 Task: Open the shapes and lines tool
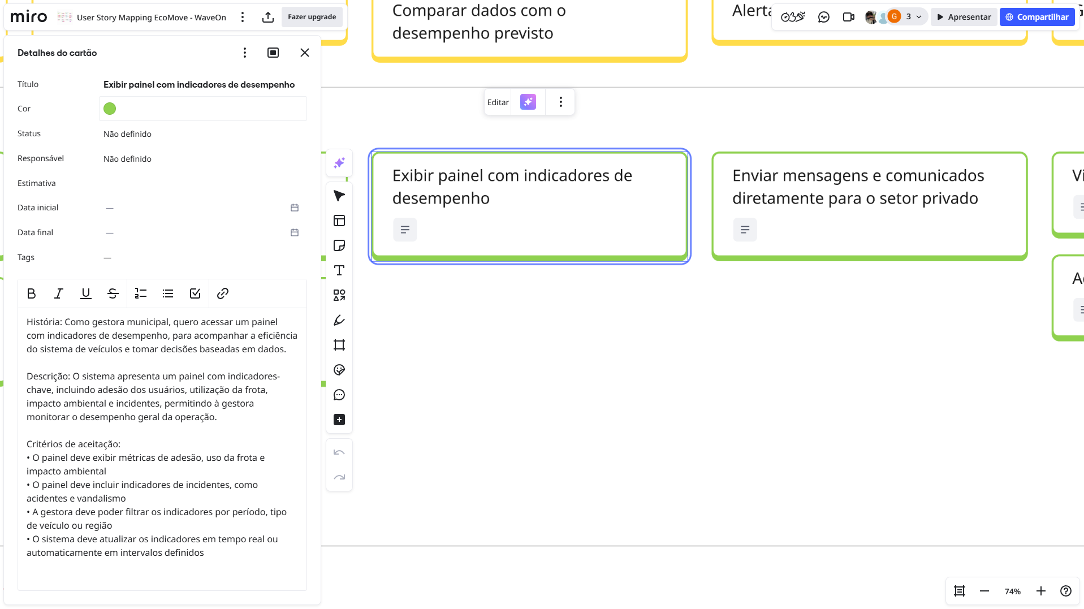coord(339,295)
